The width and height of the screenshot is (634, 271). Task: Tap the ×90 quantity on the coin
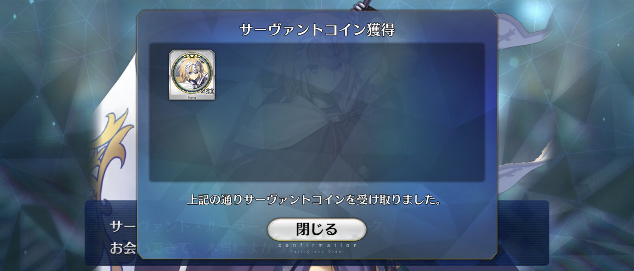pyautogui.click(x=207, y=91)
